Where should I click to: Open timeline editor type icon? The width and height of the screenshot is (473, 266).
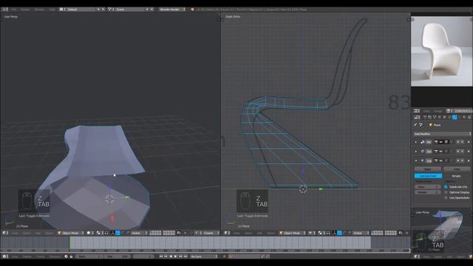[x=4, y=256]
